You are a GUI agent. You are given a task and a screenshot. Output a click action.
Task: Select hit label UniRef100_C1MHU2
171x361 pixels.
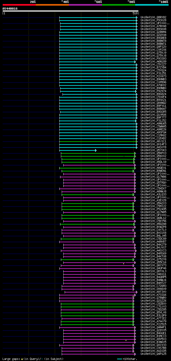pos(153,135)
